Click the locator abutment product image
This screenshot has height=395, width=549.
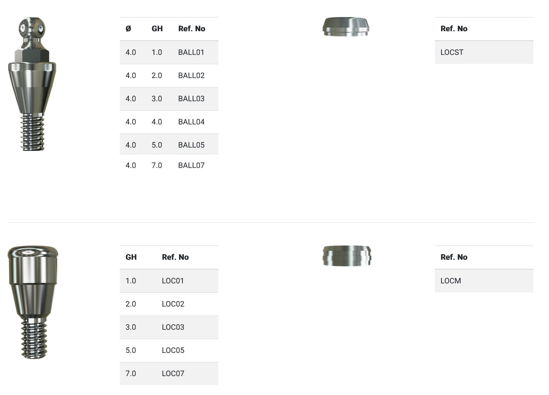(33, 301)
